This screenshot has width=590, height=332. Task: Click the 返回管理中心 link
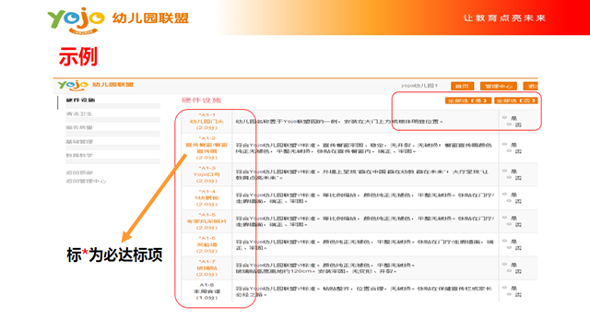tap(86, 181)
